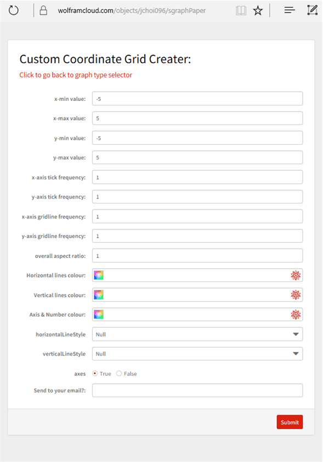The image size is (323, 462).
Task: Open the horizontalLineStyle dropdown
Action: pyautogui.click(x=197, y=334)
